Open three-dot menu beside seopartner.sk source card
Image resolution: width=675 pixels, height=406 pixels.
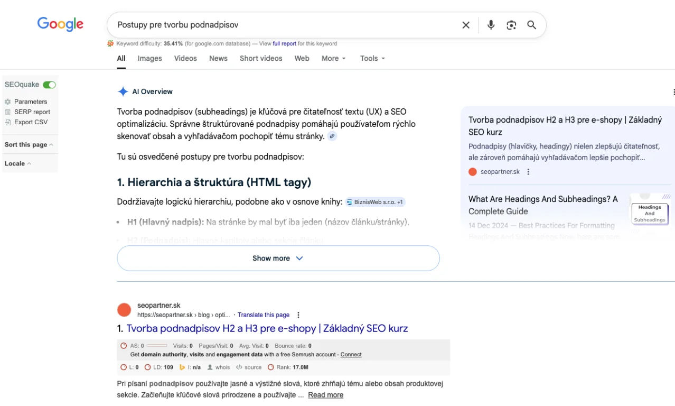(528, 172)
